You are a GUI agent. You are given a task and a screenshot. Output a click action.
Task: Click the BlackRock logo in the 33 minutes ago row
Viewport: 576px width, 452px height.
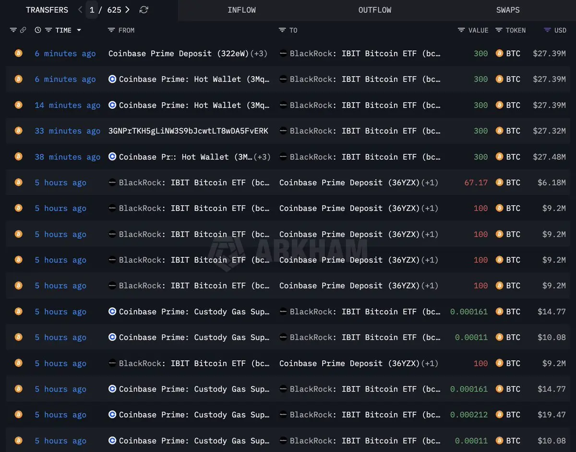pyautogui.click(x=283, y=131)
